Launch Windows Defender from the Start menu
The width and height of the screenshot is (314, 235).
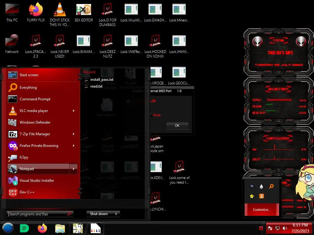42,122
